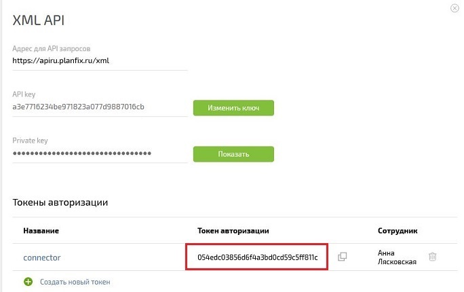Viewport: 464px width, 292px height.
Task: Select the highlighted token value 054edc…
Action: coord(258,257)
